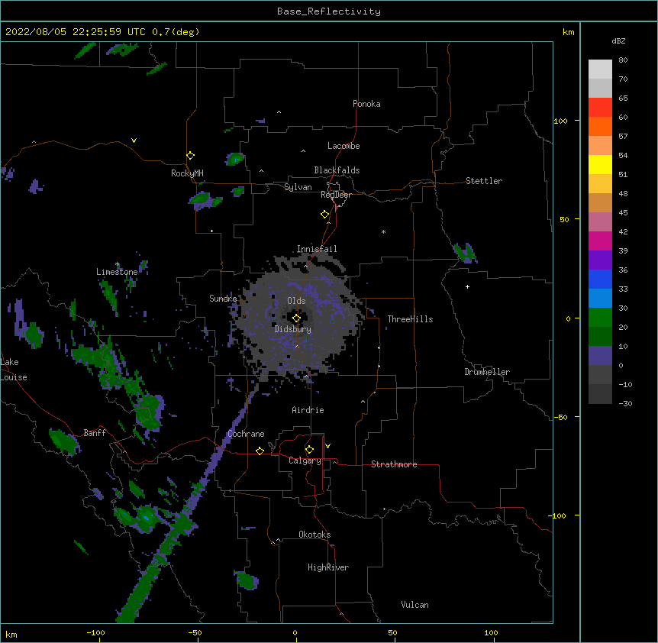Screen dimensions: 658x643
Task: Click the 100 tick on right vertical axis
Action: click(560, 121)
